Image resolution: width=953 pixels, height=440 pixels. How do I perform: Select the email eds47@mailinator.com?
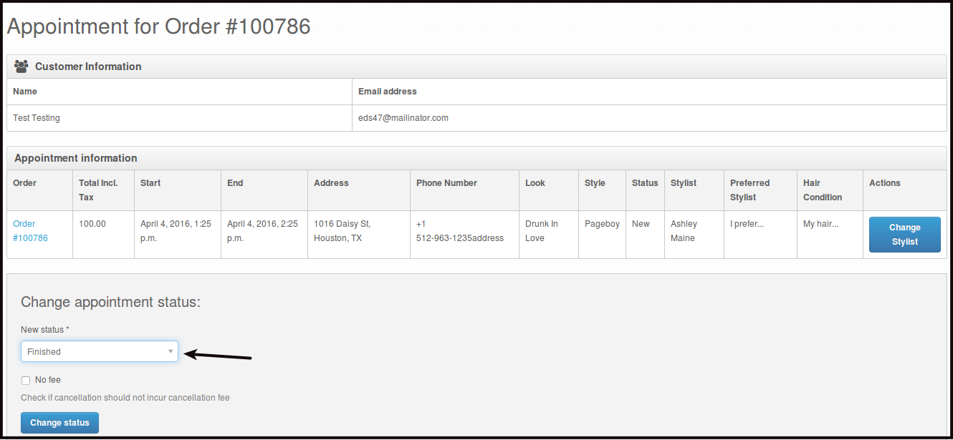click(x=403, y=118)
